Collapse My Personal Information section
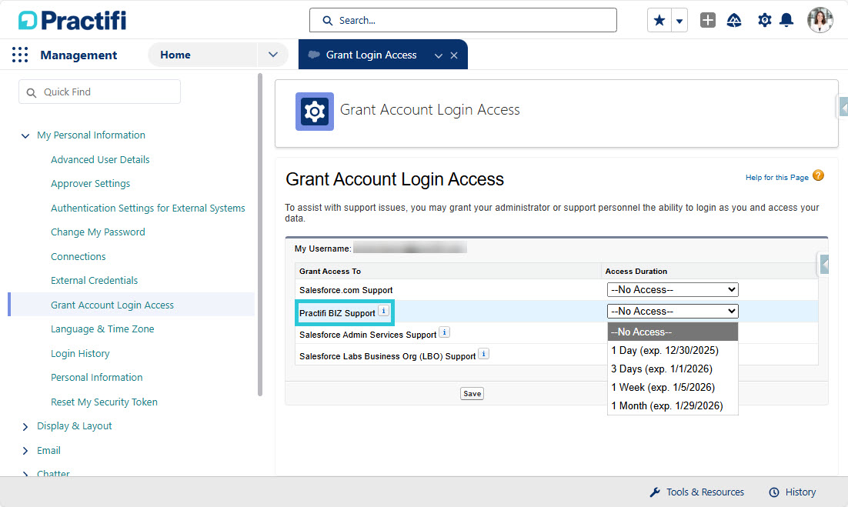 [25, 135]
